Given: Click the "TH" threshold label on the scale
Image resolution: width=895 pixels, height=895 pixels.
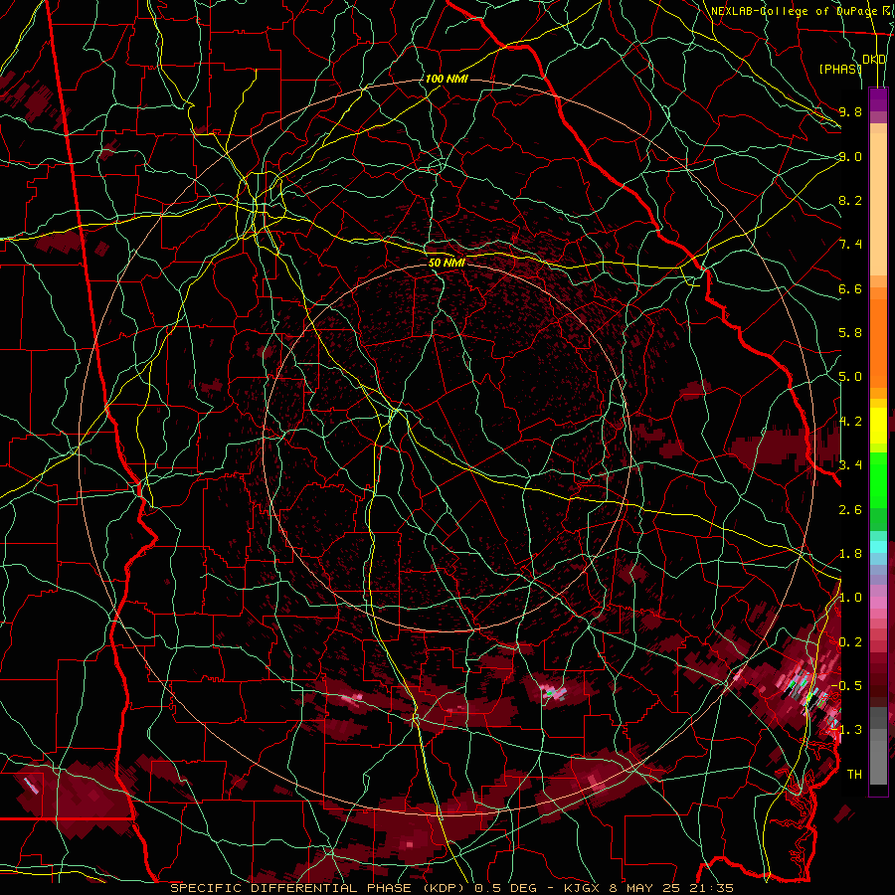Looking at the screenshot, I should click(x=854, y=775).
